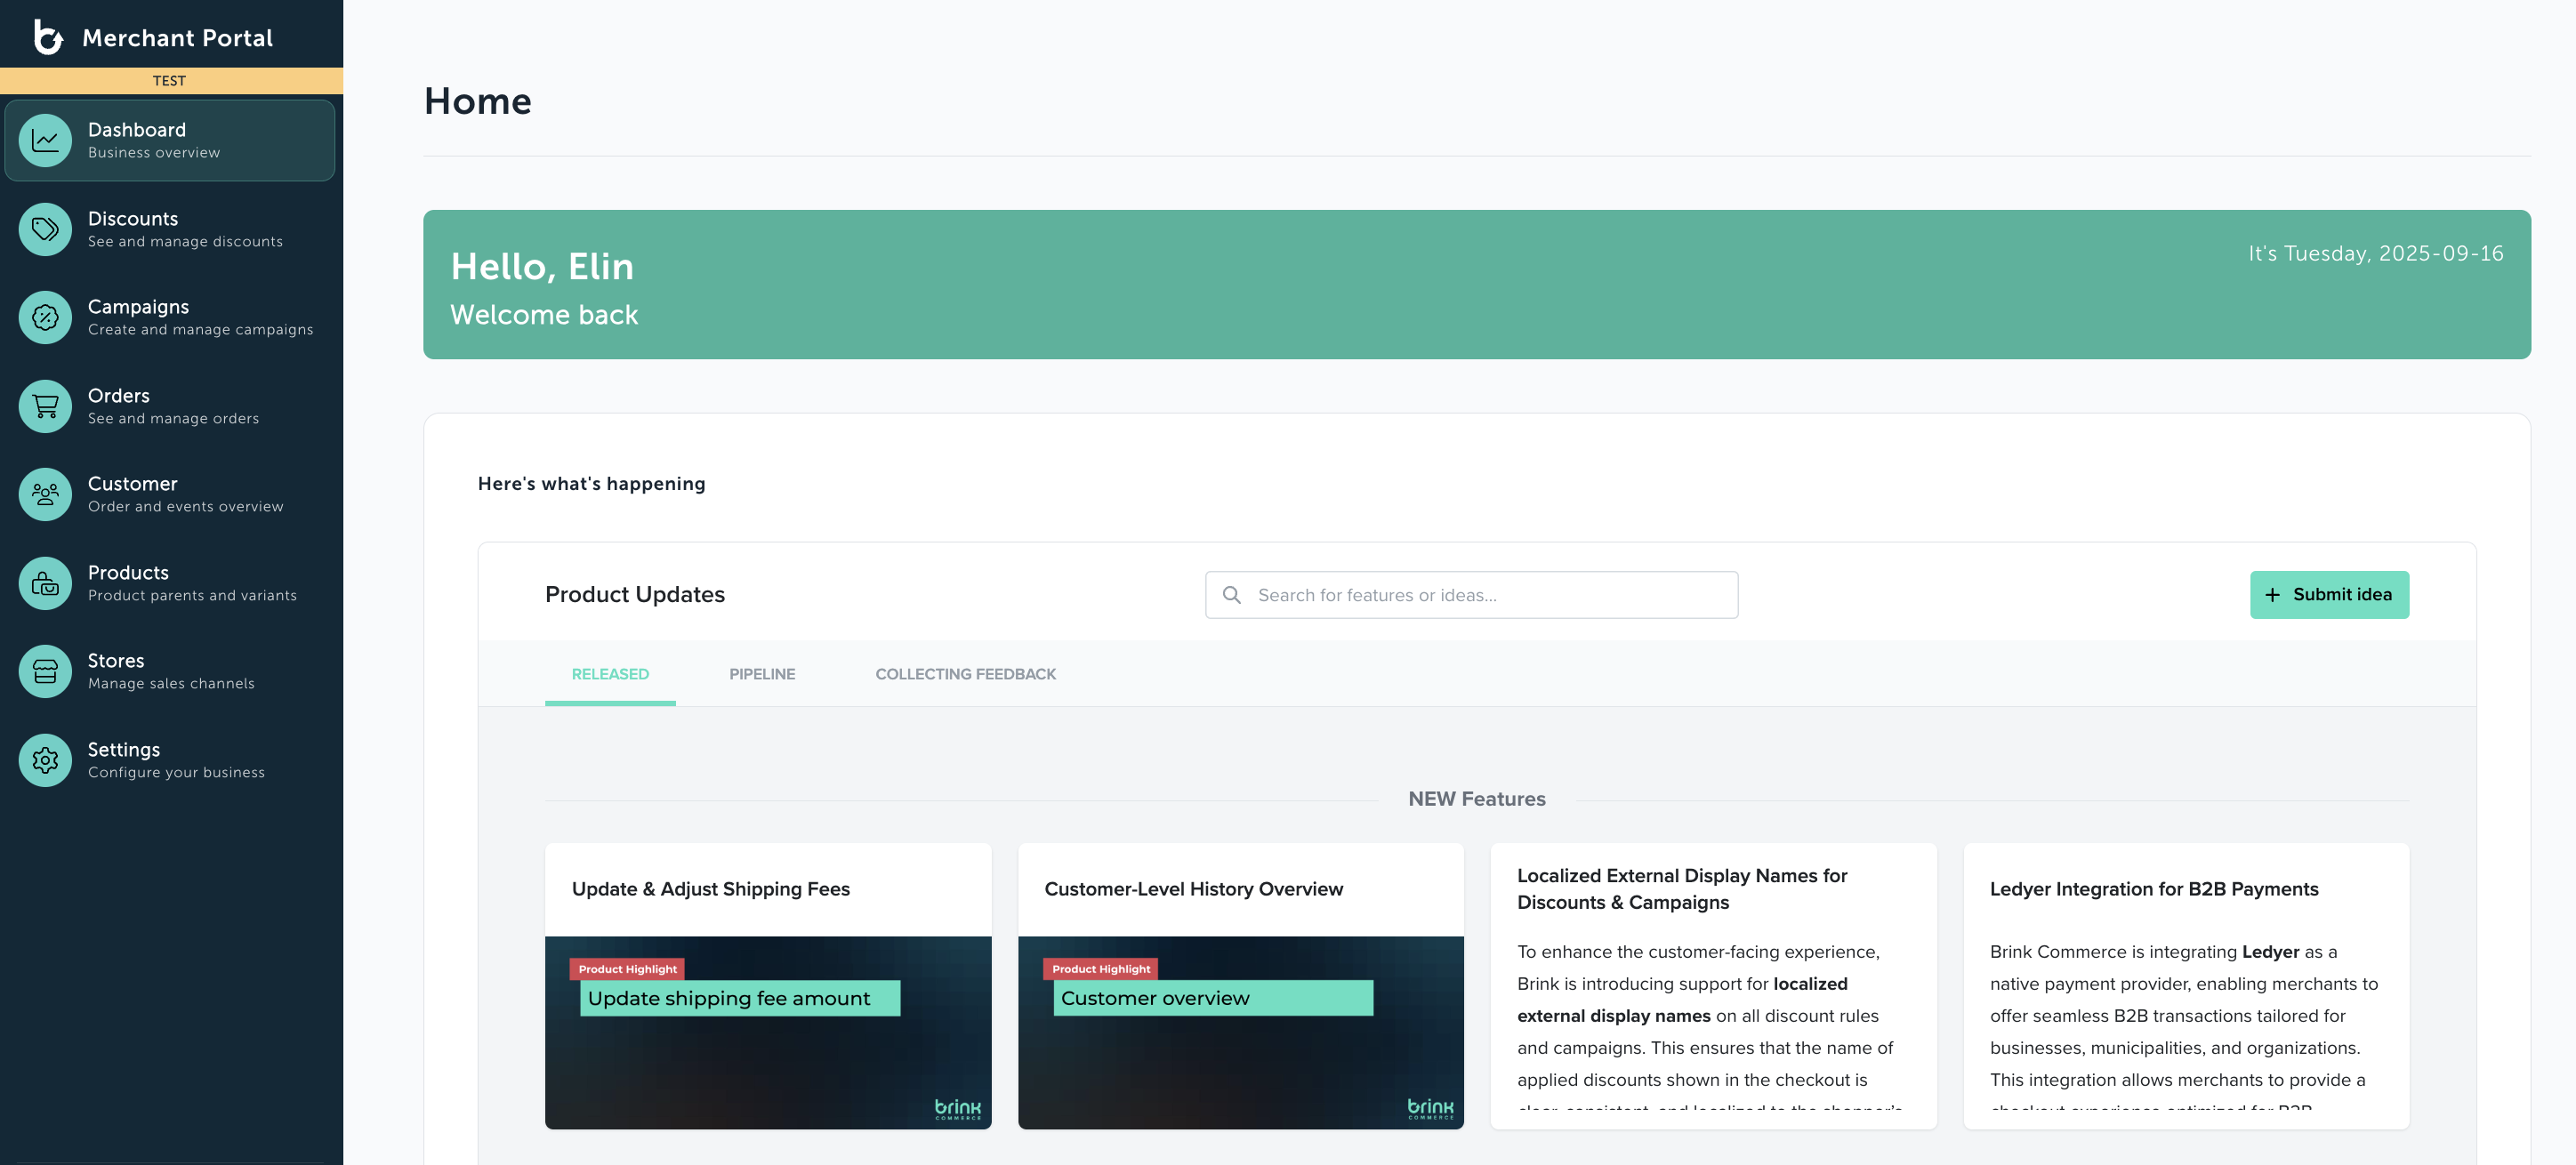Click the Brink logo icon in header
Viewport: 2576px width, 1165px height.
pyautogui.click(x=47, y=37)
